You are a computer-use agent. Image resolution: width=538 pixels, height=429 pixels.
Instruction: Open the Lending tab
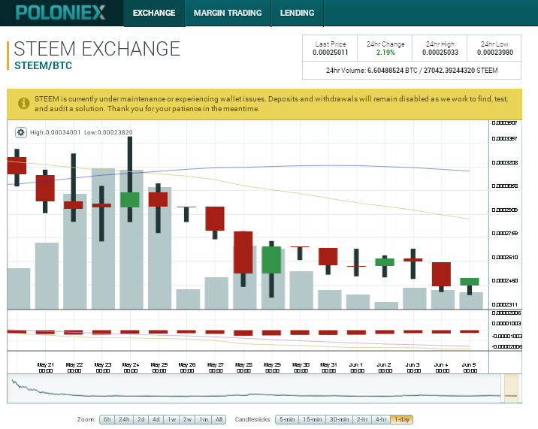click(x=297, y=13)
